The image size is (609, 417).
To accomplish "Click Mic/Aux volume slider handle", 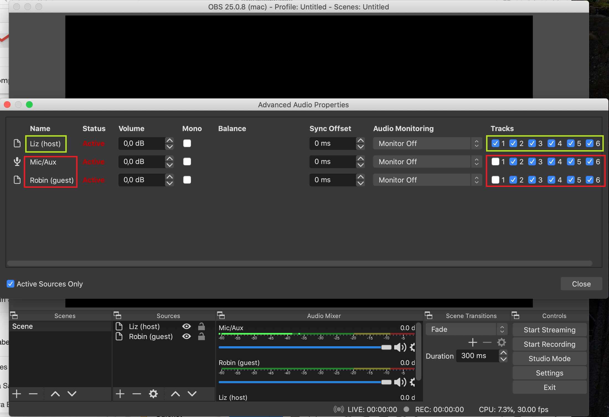I will coord(386,347).
